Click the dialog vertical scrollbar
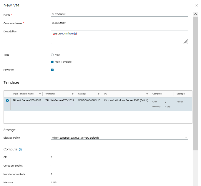Image resolution: width=201 pixels, height=186 pixels. coord(195,82)
